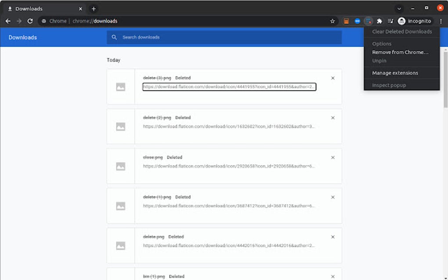Open a new tab with plus button
Screen dimensions: 448x280
pos(94,9)
